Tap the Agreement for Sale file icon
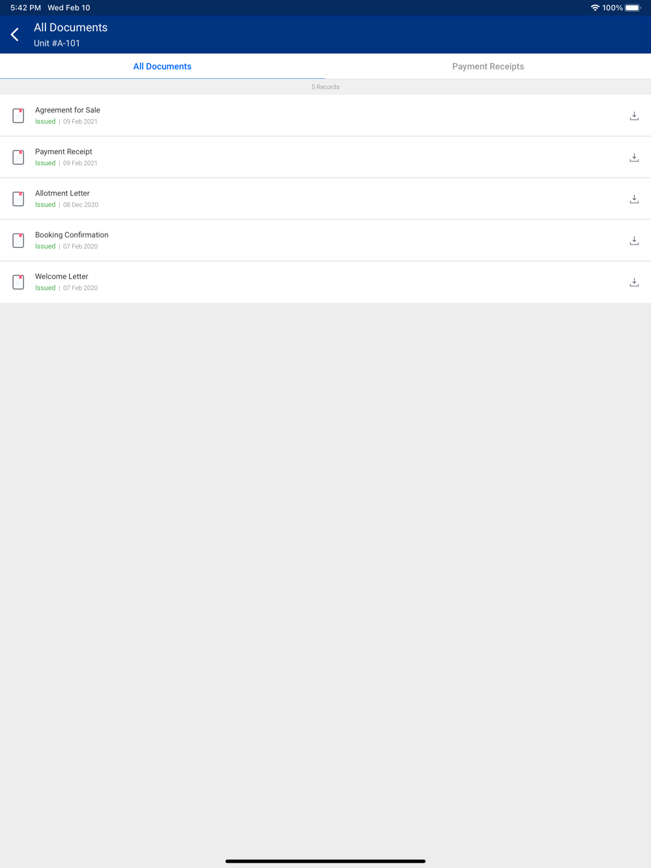This screenshot has height=868, width=651. [x=18, y=116]
